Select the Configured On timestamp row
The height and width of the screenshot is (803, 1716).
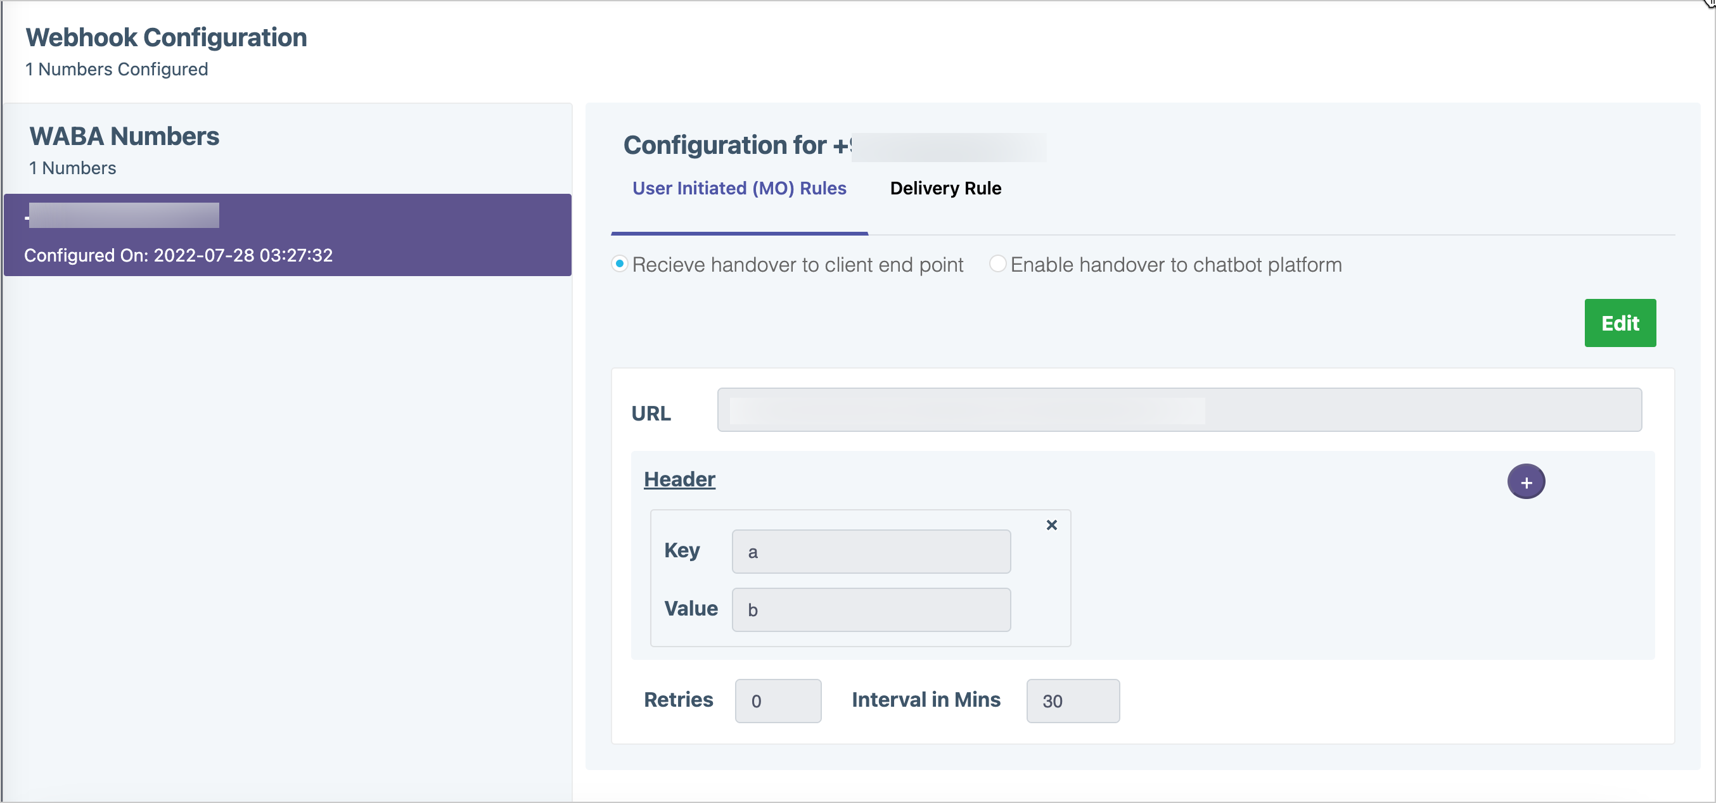(x=179, y=255)
